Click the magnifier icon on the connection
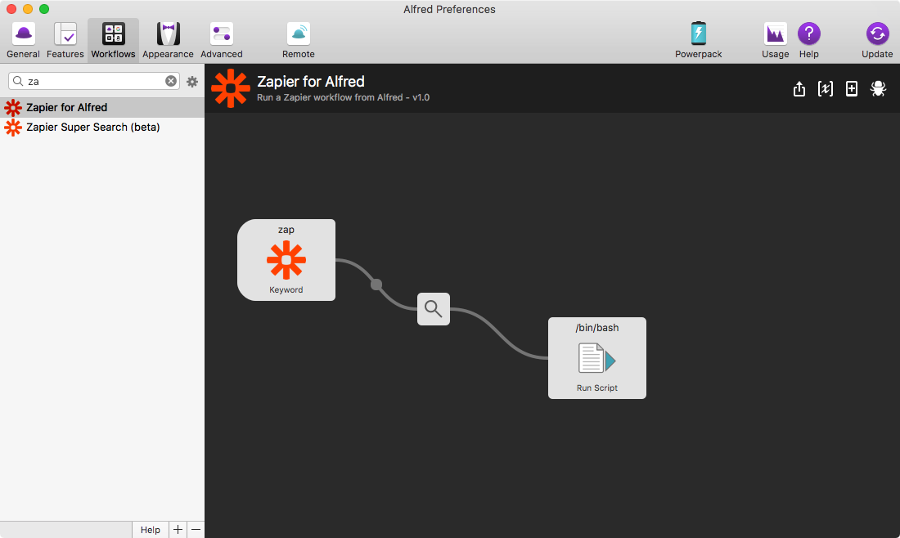The image size is (900, 538). point(434,309)
